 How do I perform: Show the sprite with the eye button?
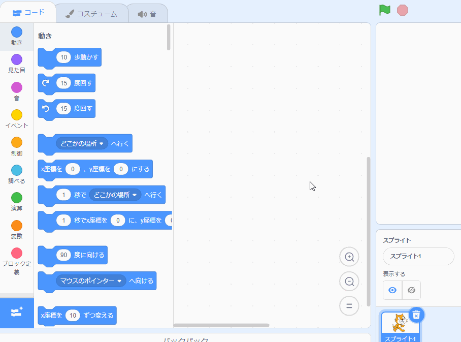coord(392,290)
